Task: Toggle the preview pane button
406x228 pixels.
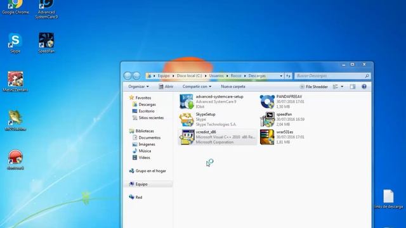Action: (x=353, y=87)
